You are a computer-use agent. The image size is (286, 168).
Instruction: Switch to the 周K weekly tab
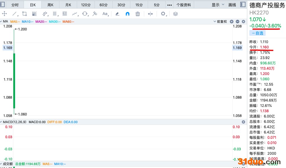(x=50, y=5)
